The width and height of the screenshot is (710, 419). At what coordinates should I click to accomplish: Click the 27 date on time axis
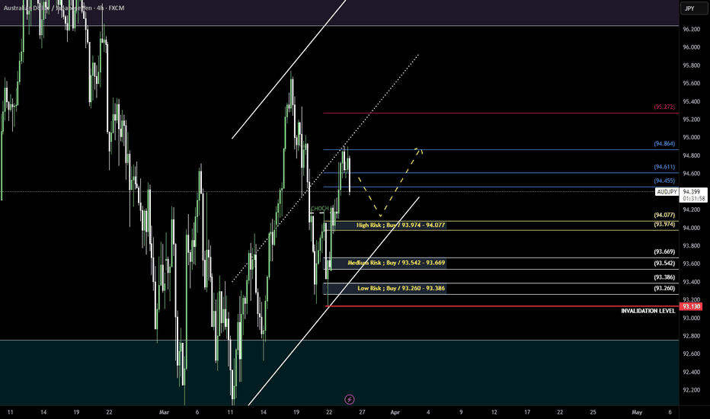tap(362, 412)
